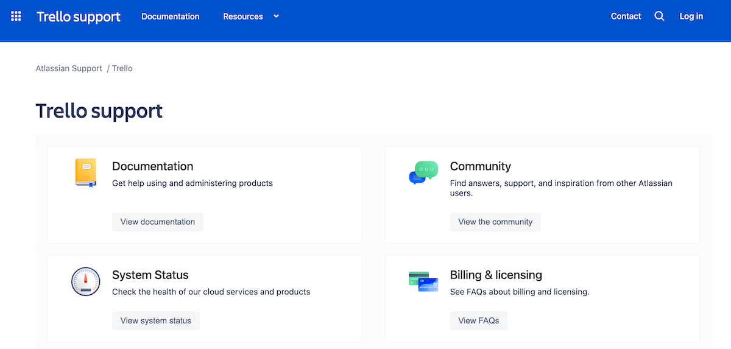Select the Trello breadcrumb link
This screenshot has height=349, width=731.
122,68
